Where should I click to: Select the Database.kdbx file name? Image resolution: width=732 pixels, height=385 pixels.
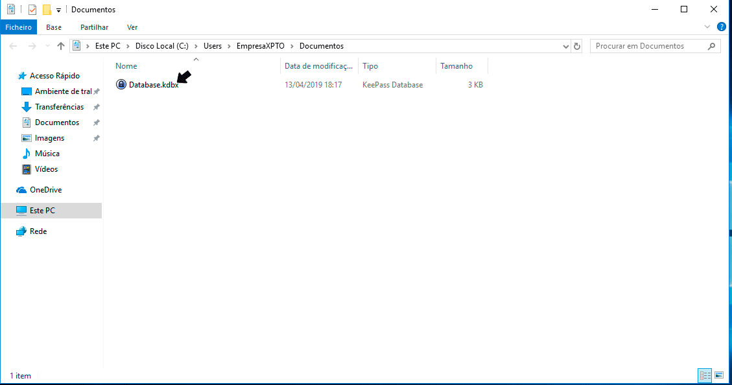point(154,84)
